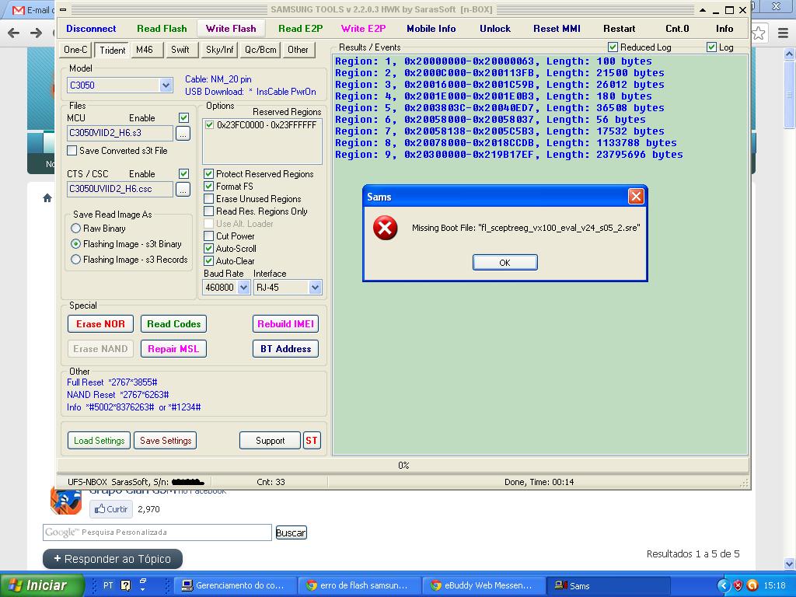Click the red error icon in Sams dialog

coord(386,228)
